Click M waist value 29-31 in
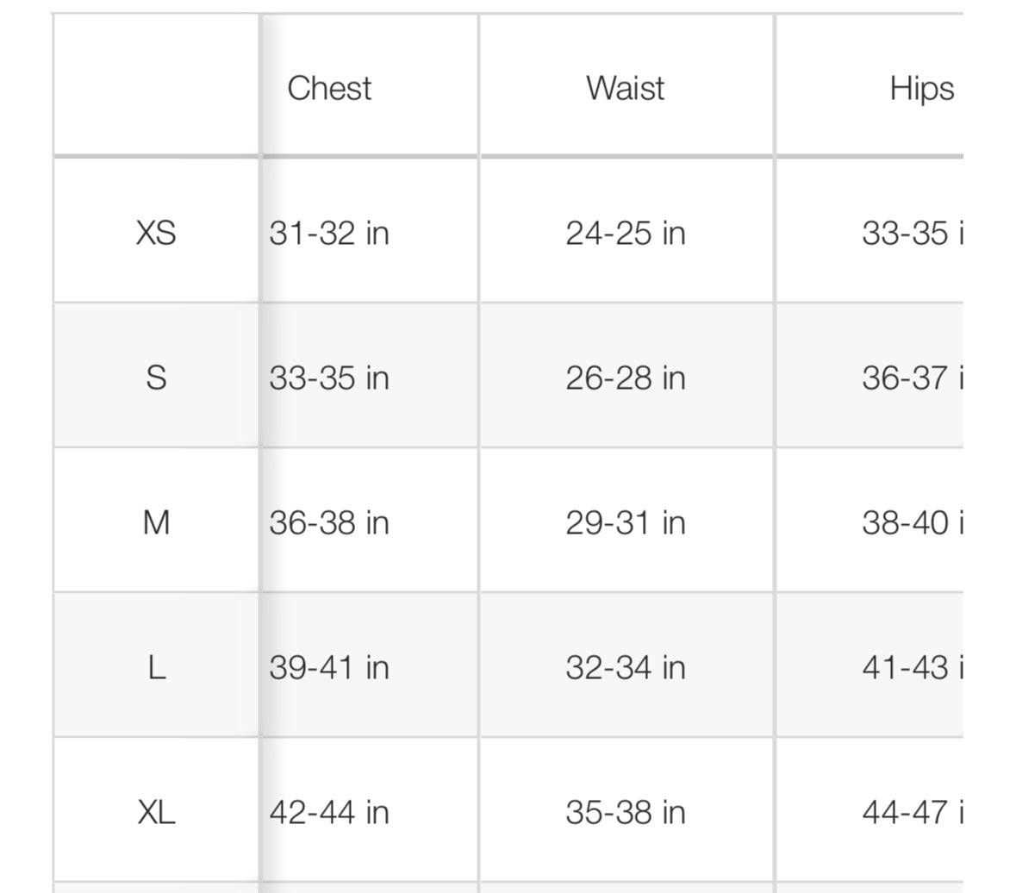The image size is (1016, 893). coord(625,522)
